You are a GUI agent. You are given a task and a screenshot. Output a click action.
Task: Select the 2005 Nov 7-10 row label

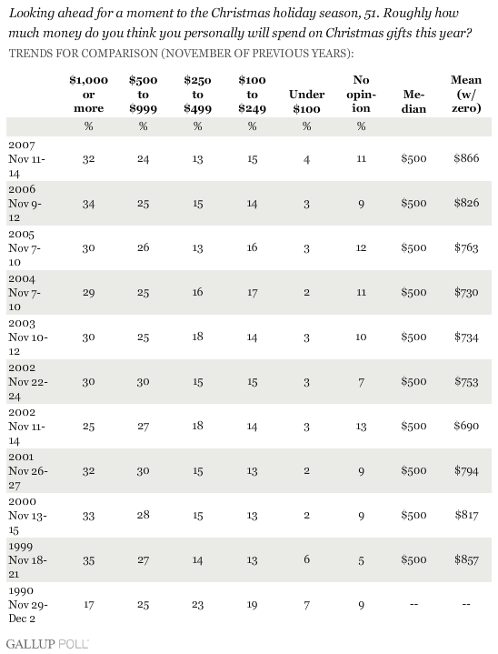click(25, 248)
